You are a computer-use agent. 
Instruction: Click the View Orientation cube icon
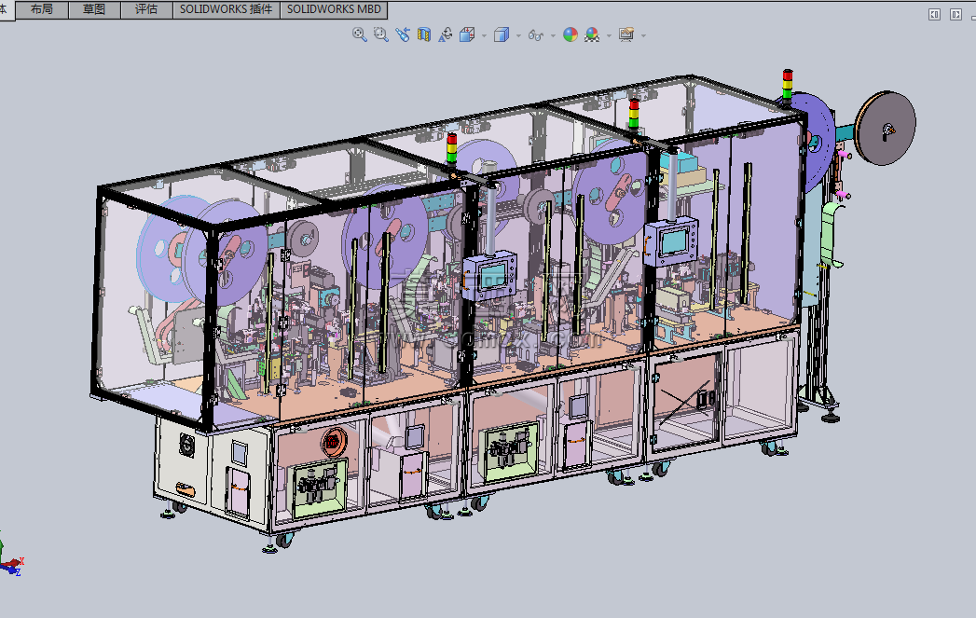(467, 34)
